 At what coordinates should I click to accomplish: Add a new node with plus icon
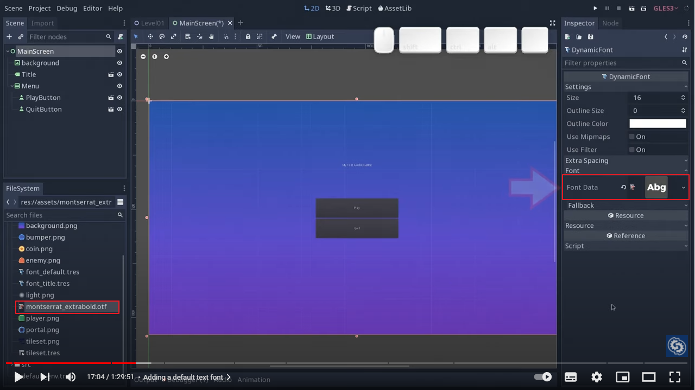click(9, 37)
